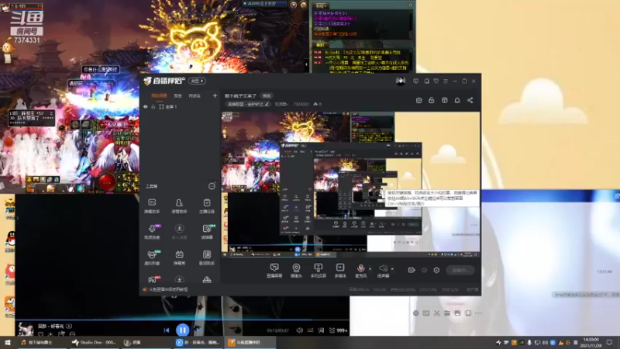Open the emoji picker in chat toolbar
Screen dimensions: 620x349
[x=415, y=313]
